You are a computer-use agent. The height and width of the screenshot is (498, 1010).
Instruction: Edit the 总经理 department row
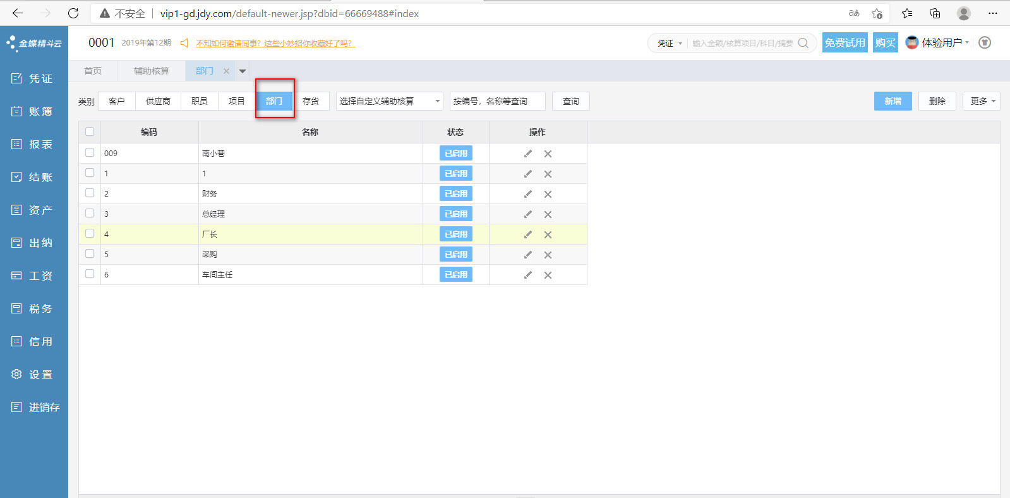coord(528,214)
